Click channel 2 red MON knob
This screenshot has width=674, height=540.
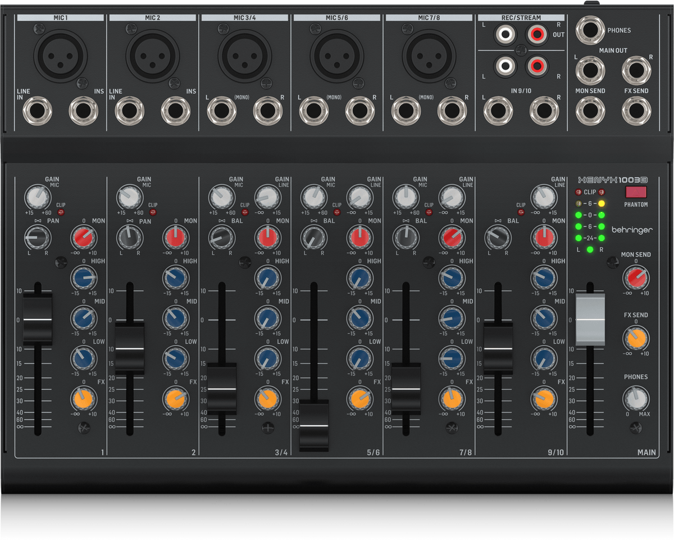pyautogui.click(x=175, y=238)
